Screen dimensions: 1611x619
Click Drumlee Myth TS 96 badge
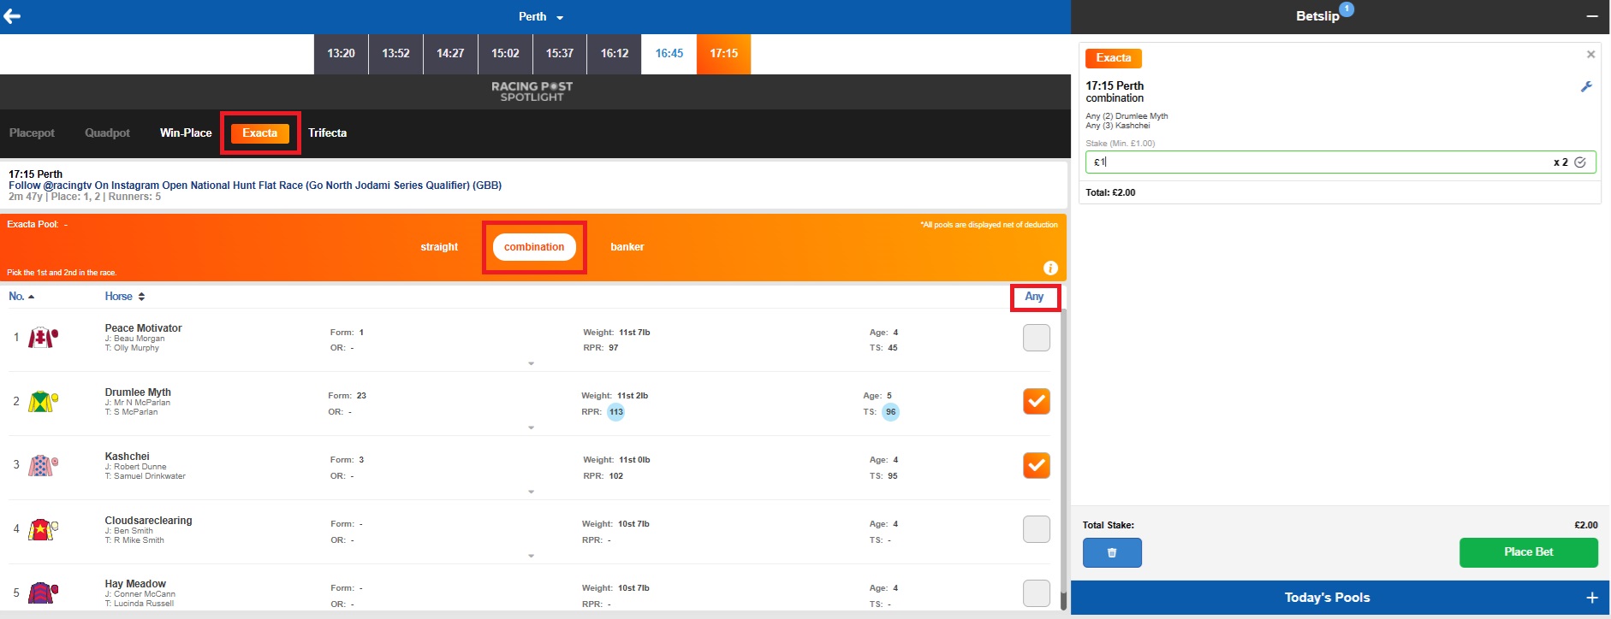coord(891,412)
